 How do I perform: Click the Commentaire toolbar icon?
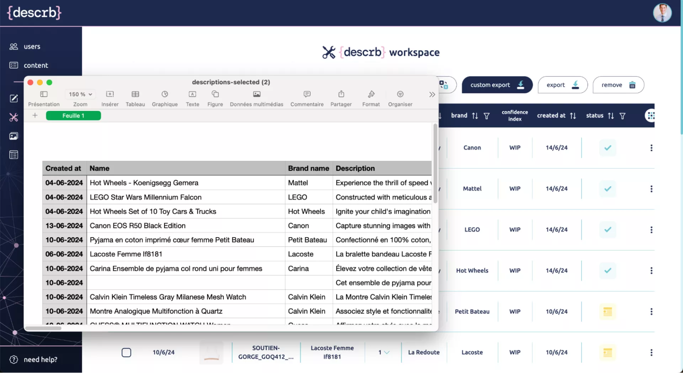pos(307,94)
